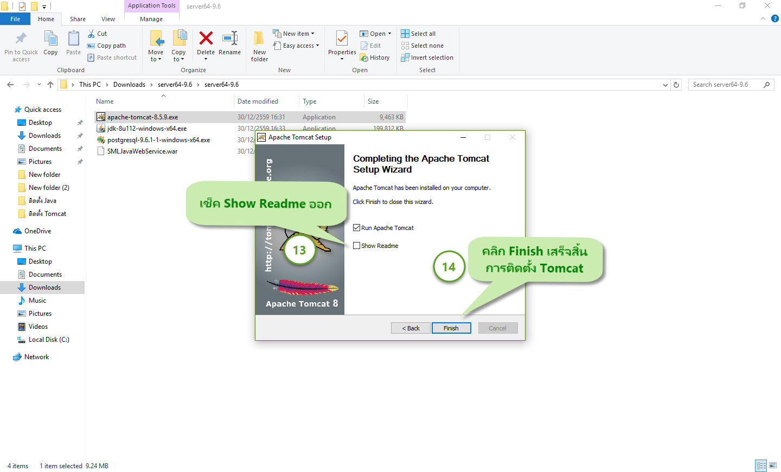
Task: Open the Easy access dropdown
Action: point(296,46)
